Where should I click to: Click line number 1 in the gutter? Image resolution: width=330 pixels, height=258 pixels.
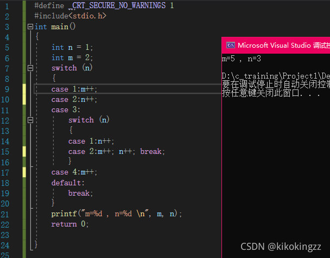pos(7,5)
